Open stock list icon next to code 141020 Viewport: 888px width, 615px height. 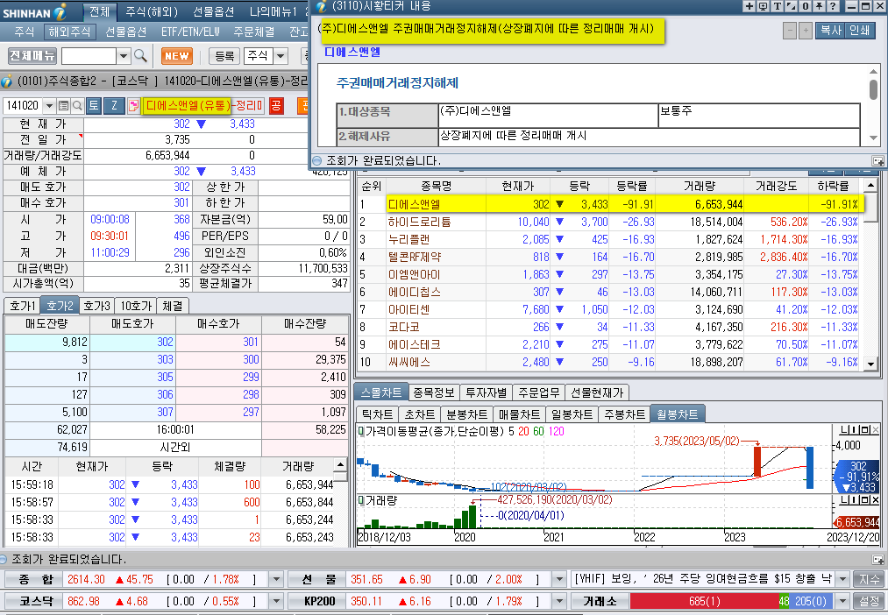click(63, 106)
